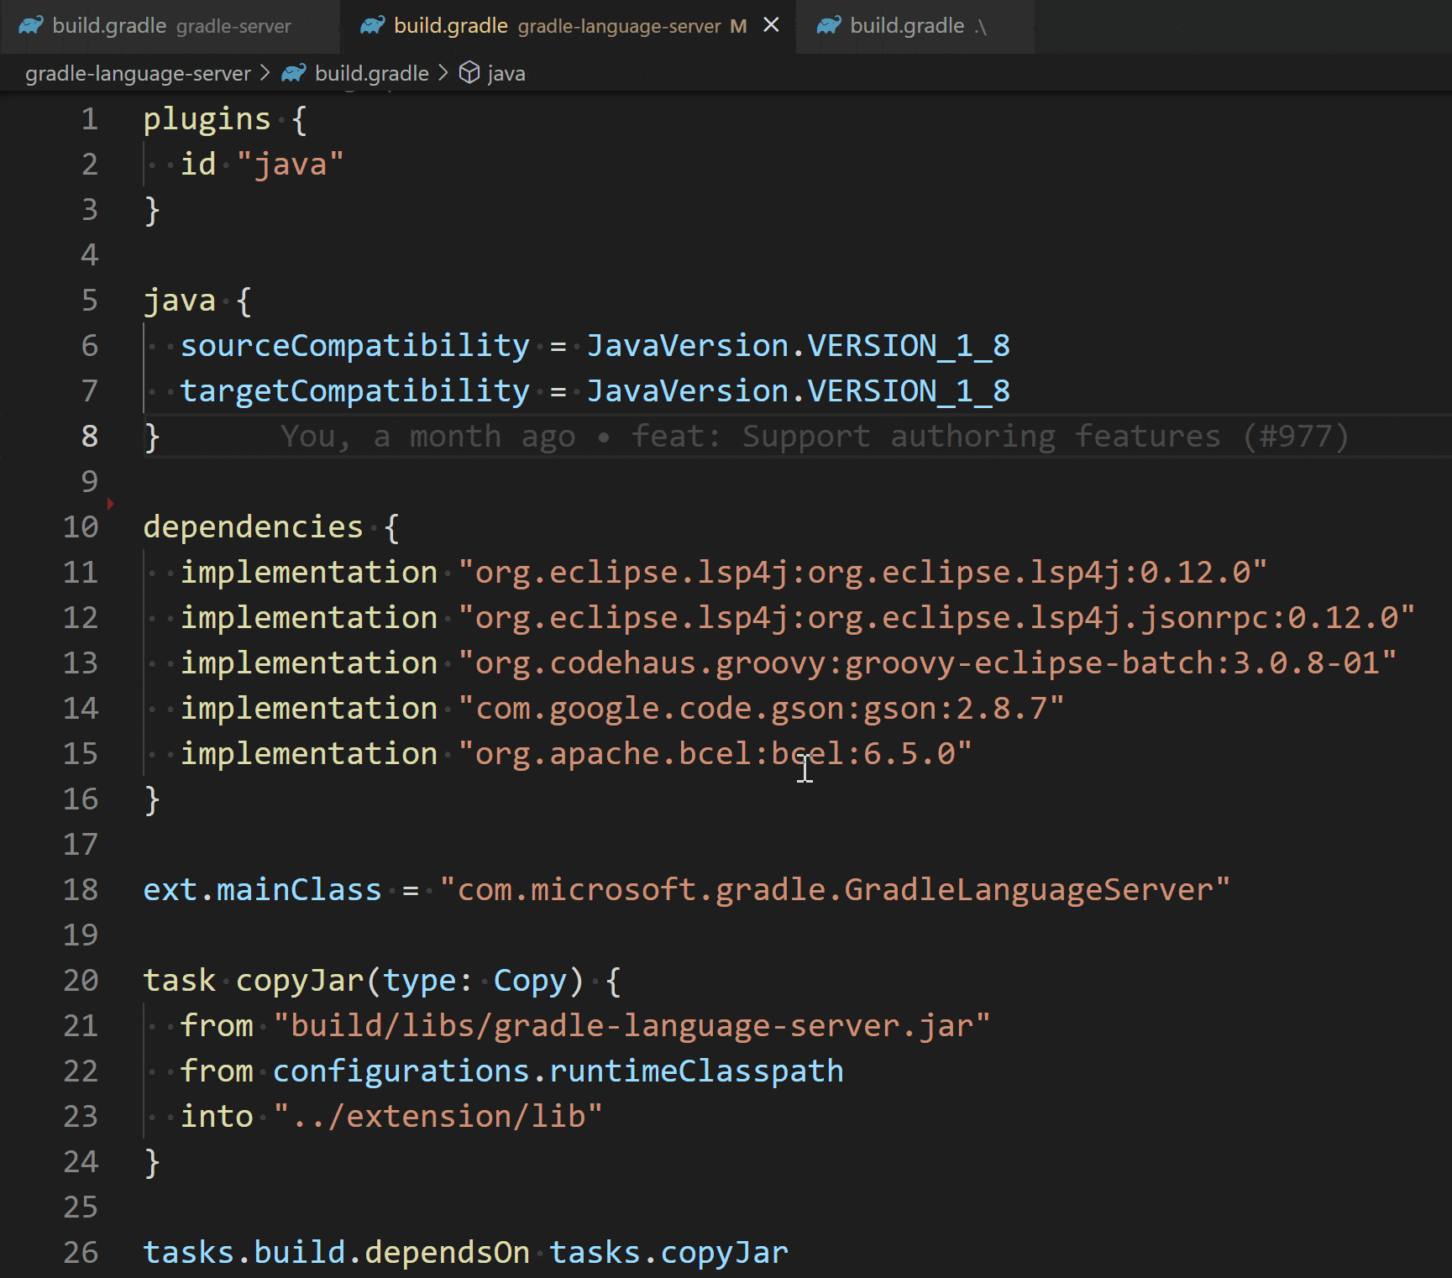Click the Gradle icon beside build.gradle in breadcrumb
The height and width of the screenshot is (1278, 1452).
point(292,72)
